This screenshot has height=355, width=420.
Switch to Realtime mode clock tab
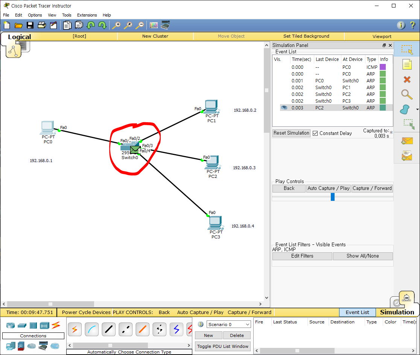[x=396, y=302]
